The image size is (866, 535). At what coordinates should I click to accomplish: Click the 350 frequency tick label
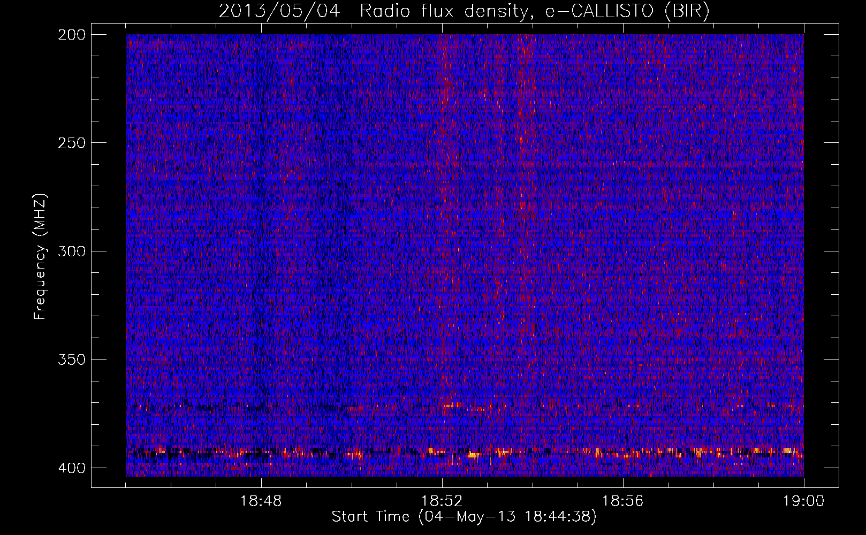pyautogui.click(x=72, y=360)
